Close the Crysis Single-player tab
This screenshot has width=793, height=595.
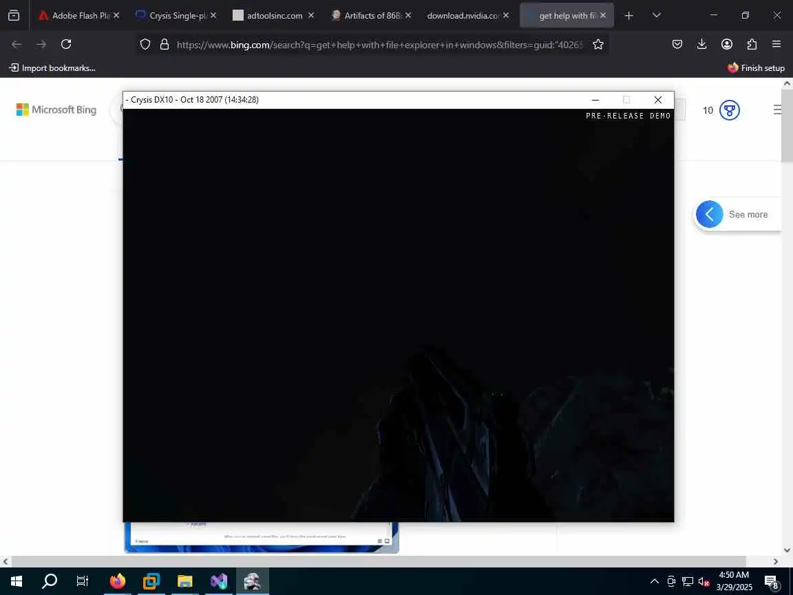pyautogui.click(x=213, y=16)
